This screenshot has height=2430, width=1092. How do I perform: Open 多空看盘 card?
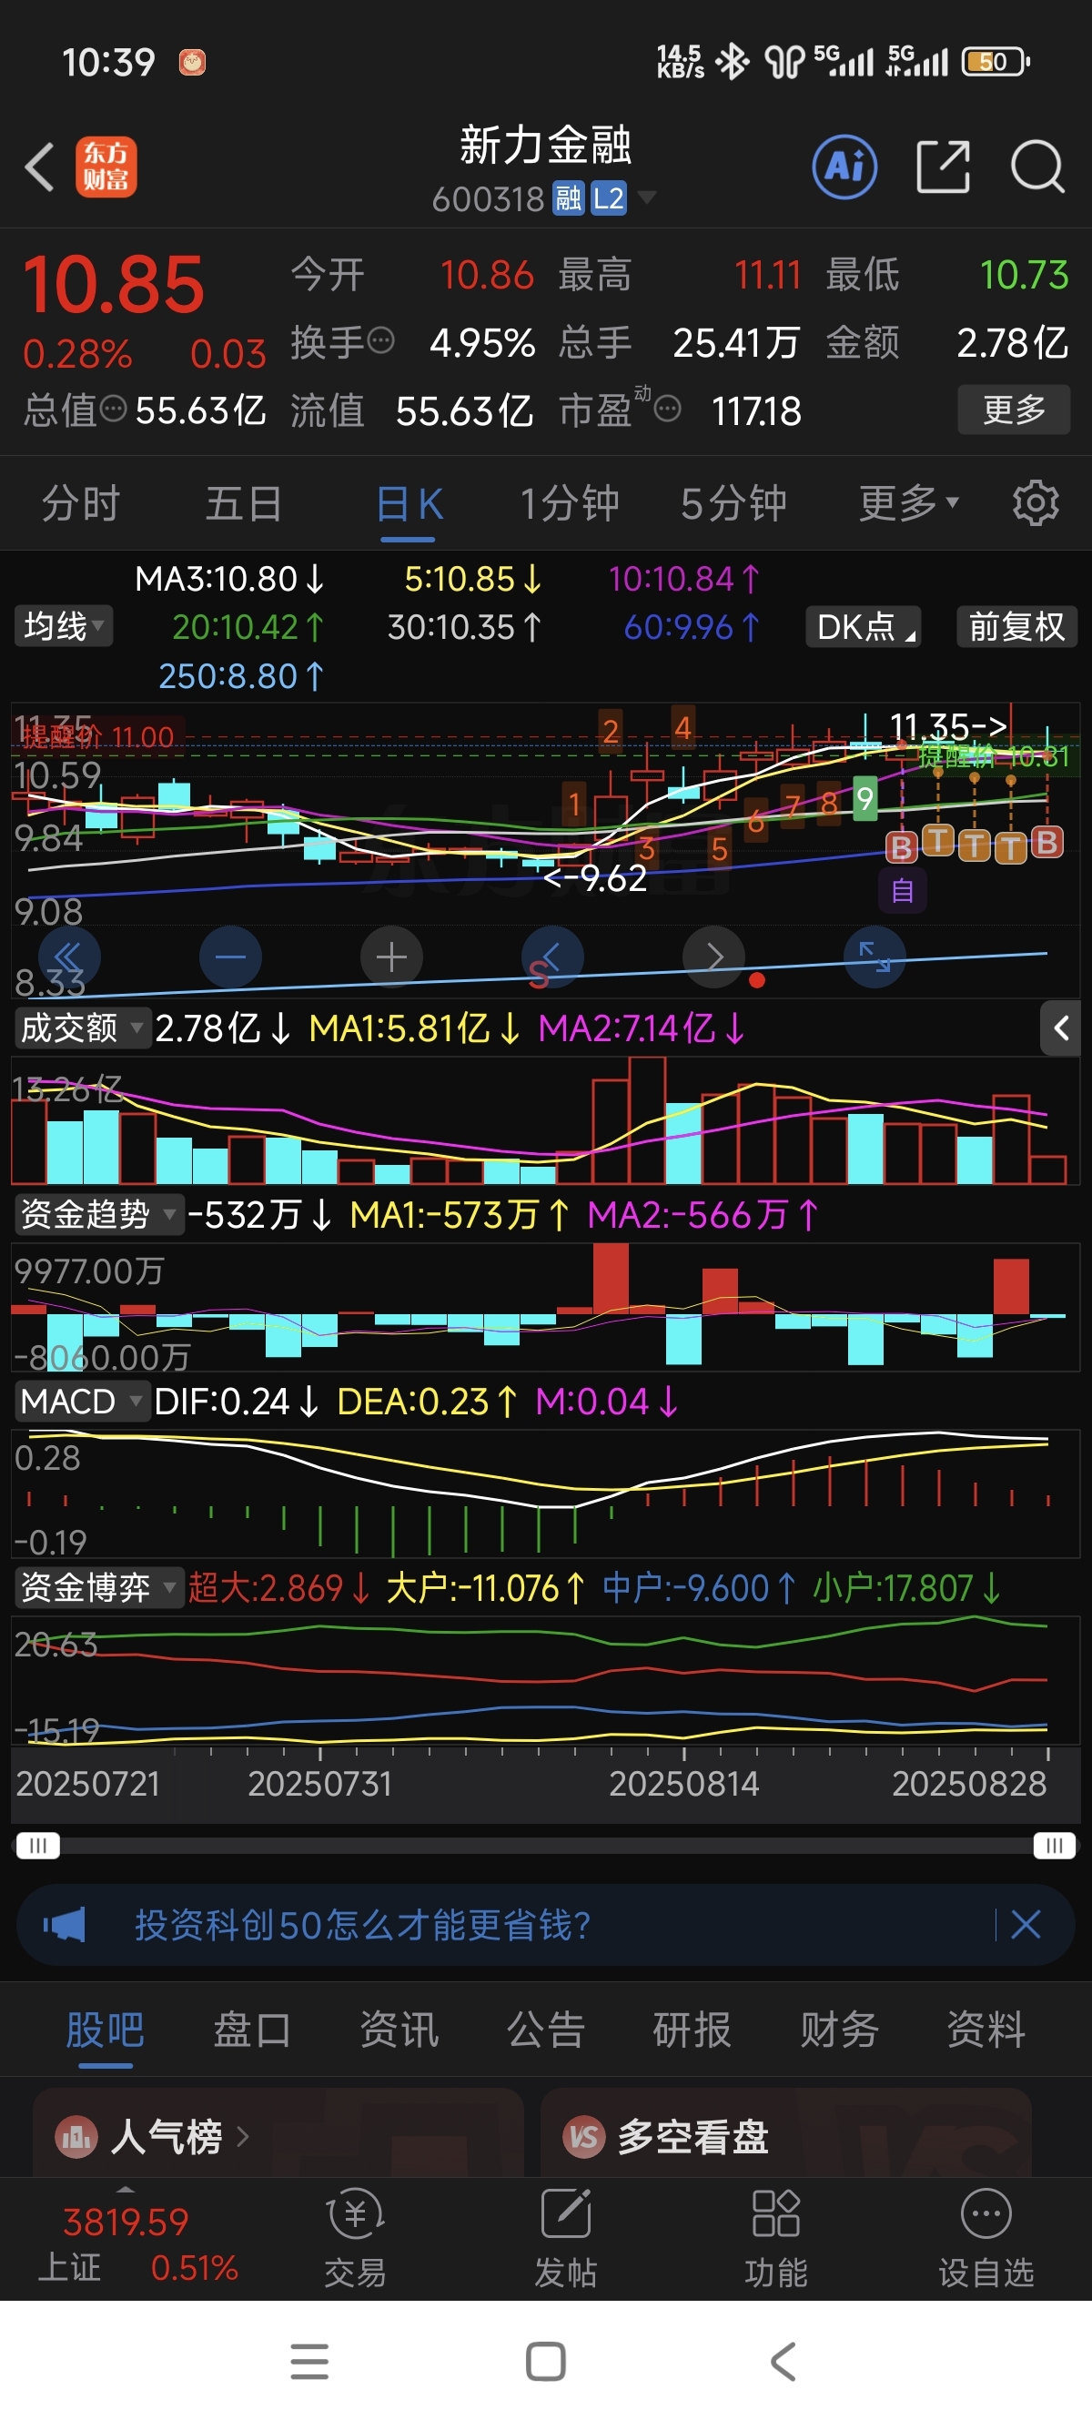785,2135
